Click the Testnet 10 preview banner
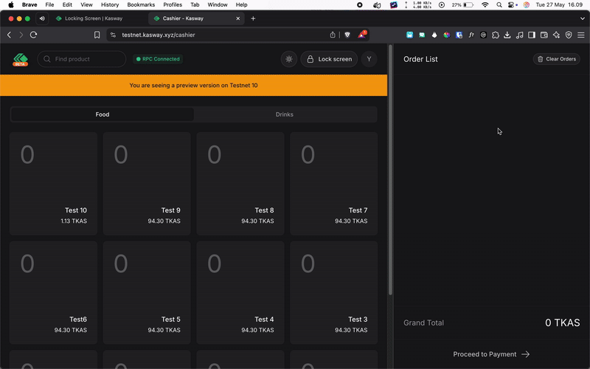The height and width of the screenshot is (369, 590). click(x=193, y=86)
